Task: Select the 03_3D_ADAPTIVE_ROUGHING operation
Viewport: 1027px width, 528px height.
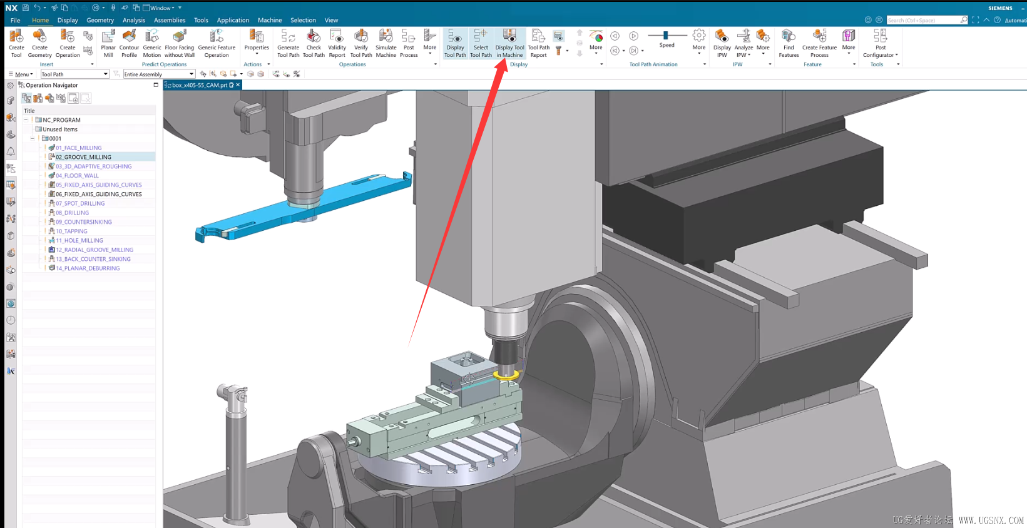Action: pos(94,166)
